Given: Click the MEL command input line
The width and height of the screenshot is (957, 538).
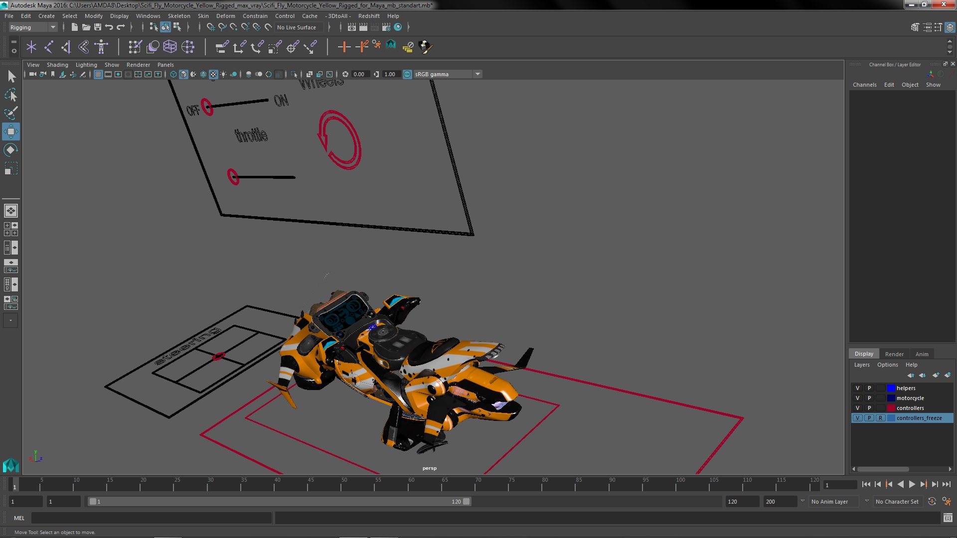Looking at the screenshot, I should pos(151,518).
